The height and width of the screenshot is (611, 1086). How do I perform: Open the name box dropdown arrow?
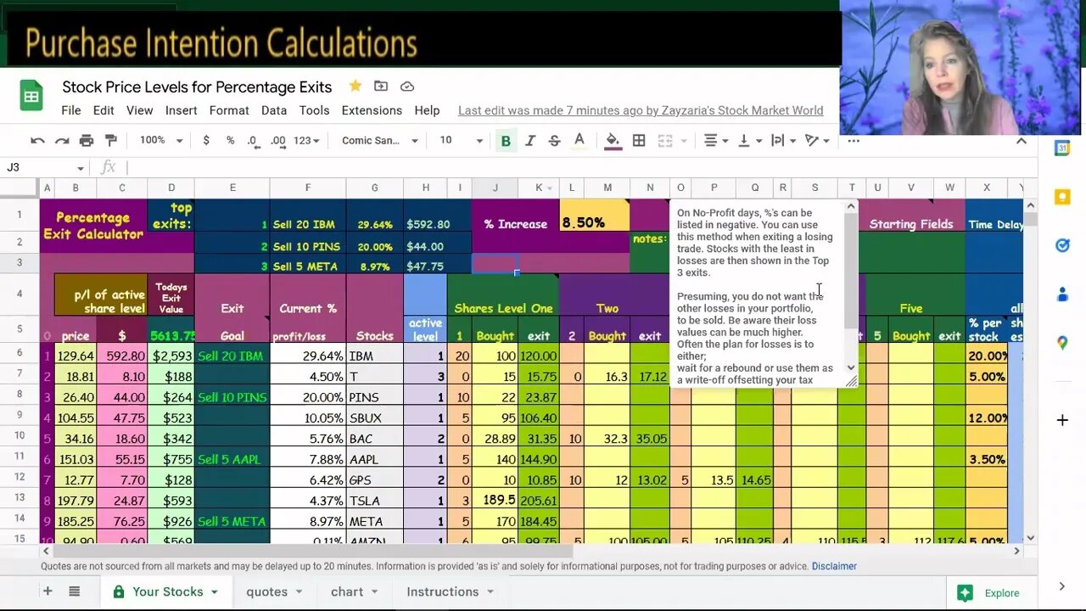click(81, 168)
